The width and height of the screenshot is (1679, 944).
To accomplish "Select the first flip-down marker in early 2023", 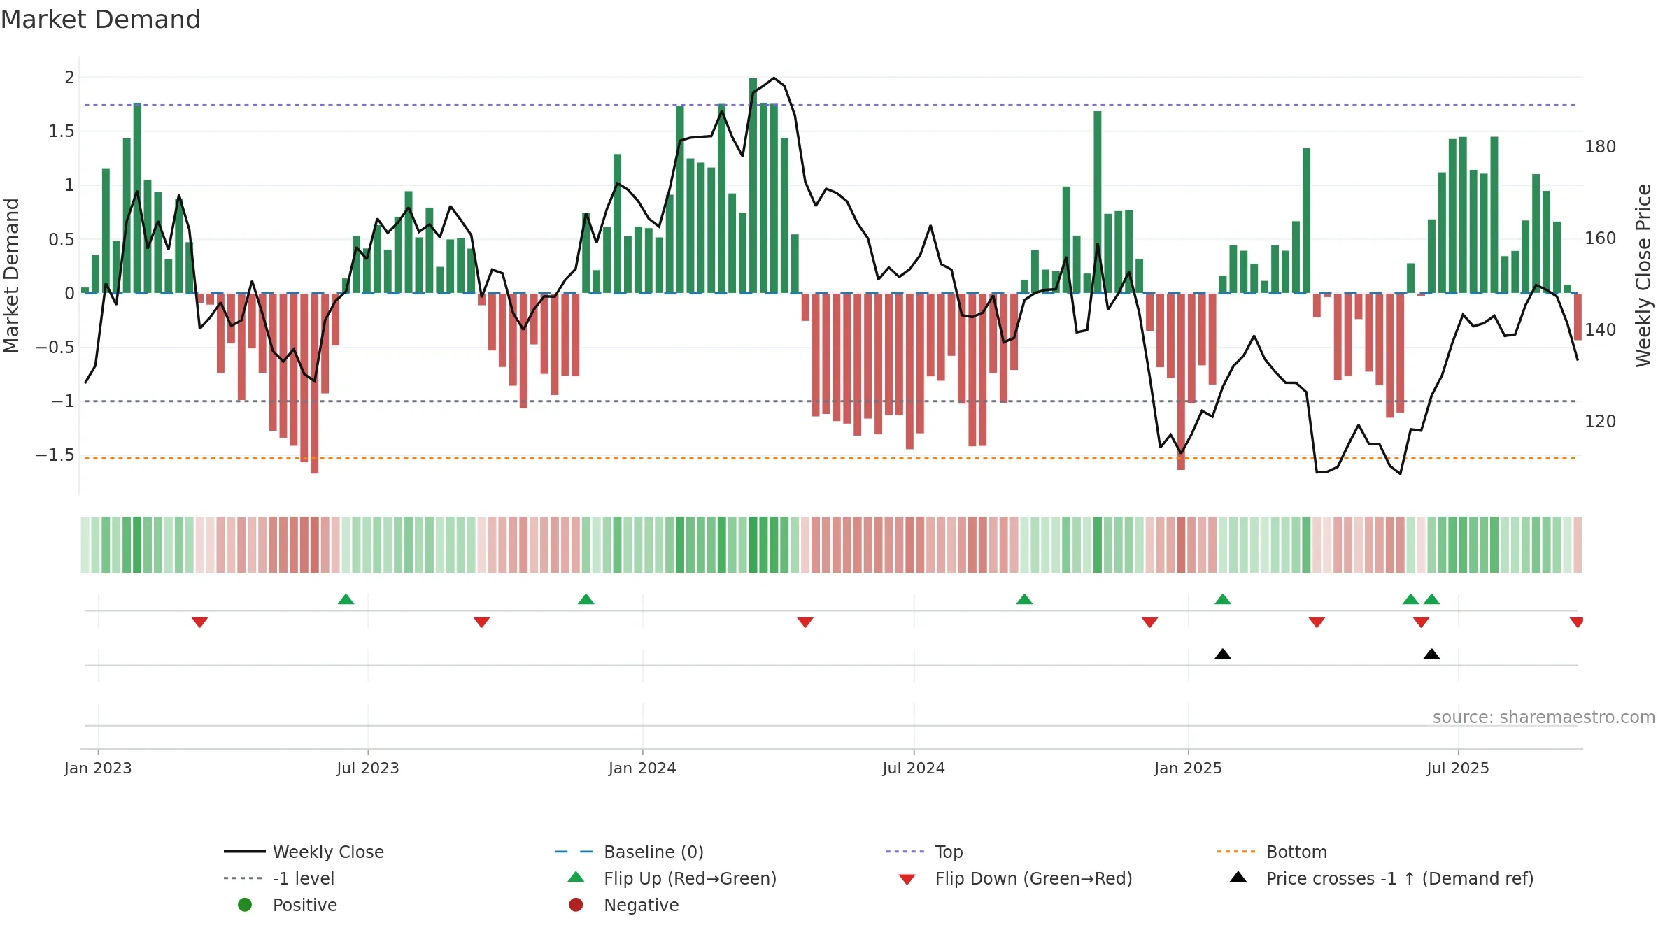I will [x=199, y=622].
